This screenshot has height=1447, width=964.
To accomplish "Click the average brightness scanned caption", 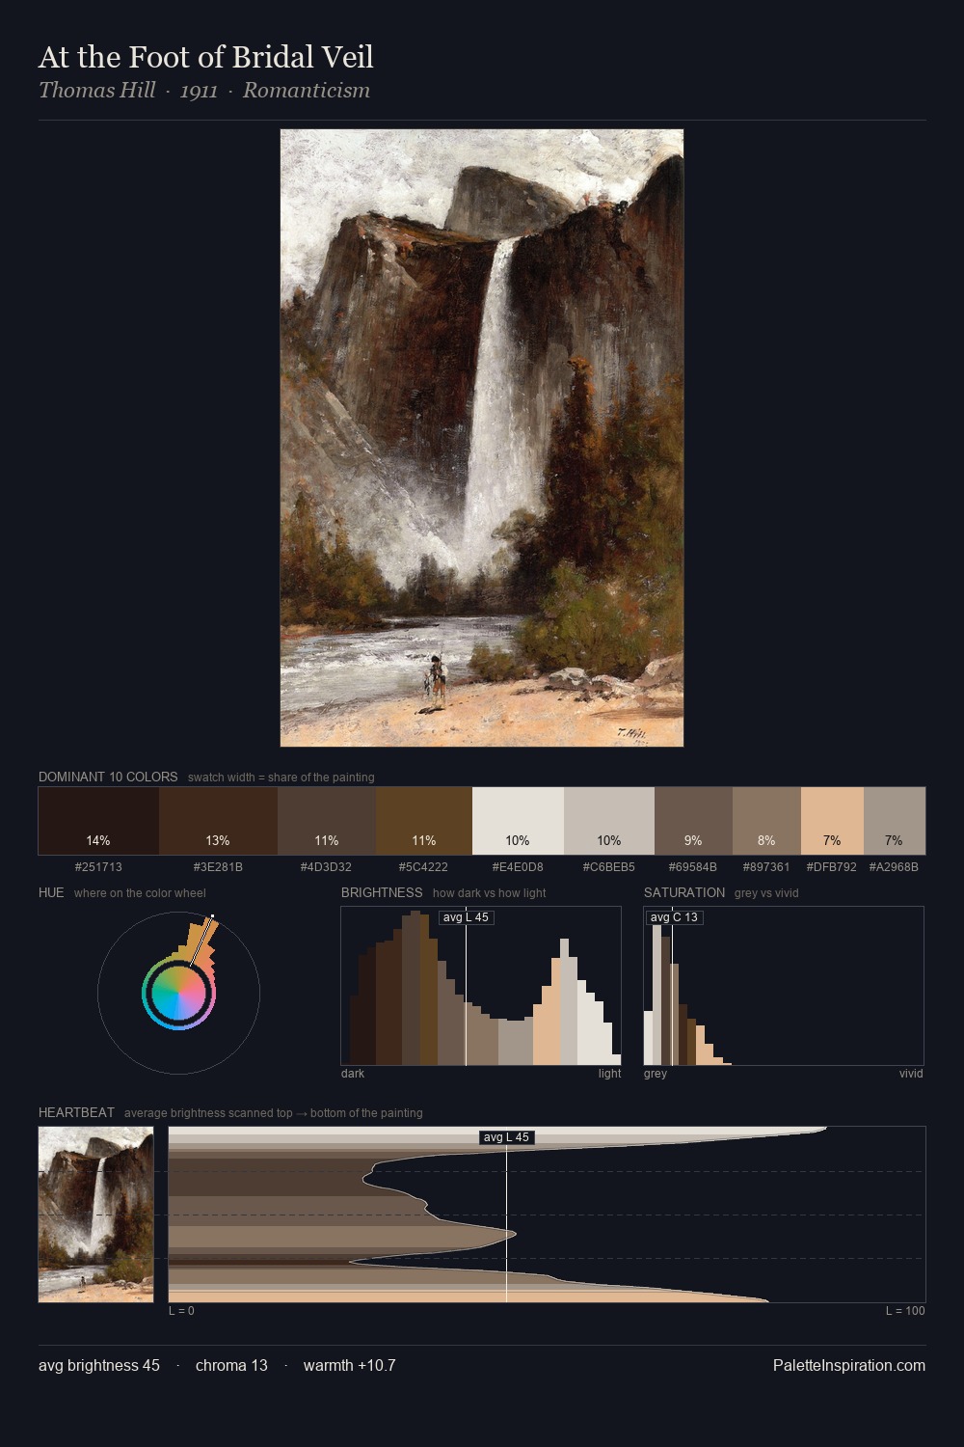I will tap(274, 1112).
